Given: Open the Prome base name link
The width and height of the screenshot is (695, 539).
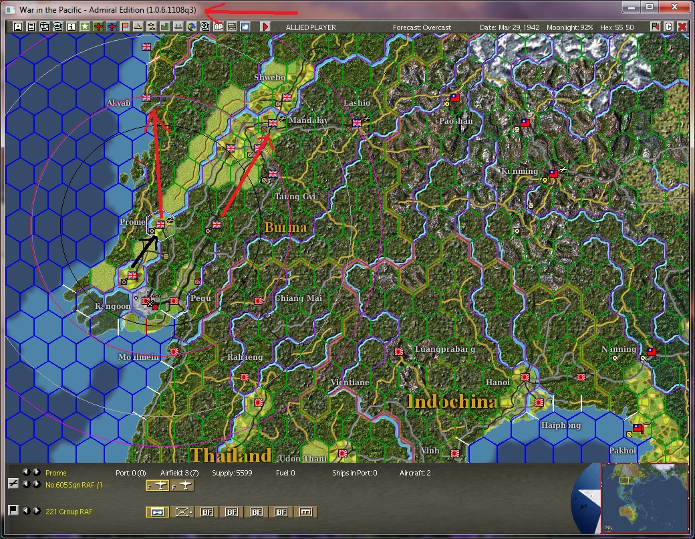Looking at the screenshot, I should tap(56, 473).
